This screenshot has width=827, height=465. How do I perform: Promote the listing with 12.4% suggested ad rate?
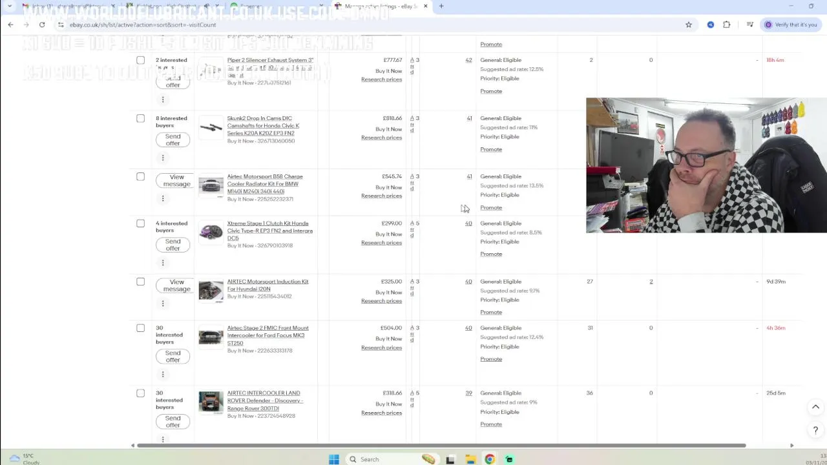coord(491,359)
